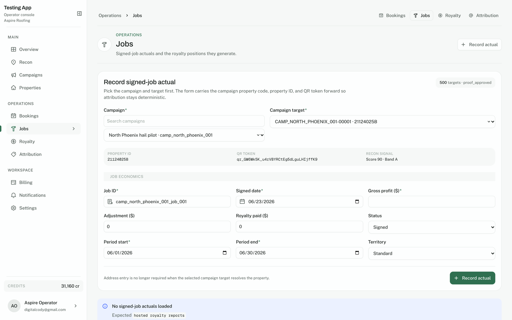Click the AO avatar badge
The height and width of the screenshot is (320, 512).
coord(14,306)
